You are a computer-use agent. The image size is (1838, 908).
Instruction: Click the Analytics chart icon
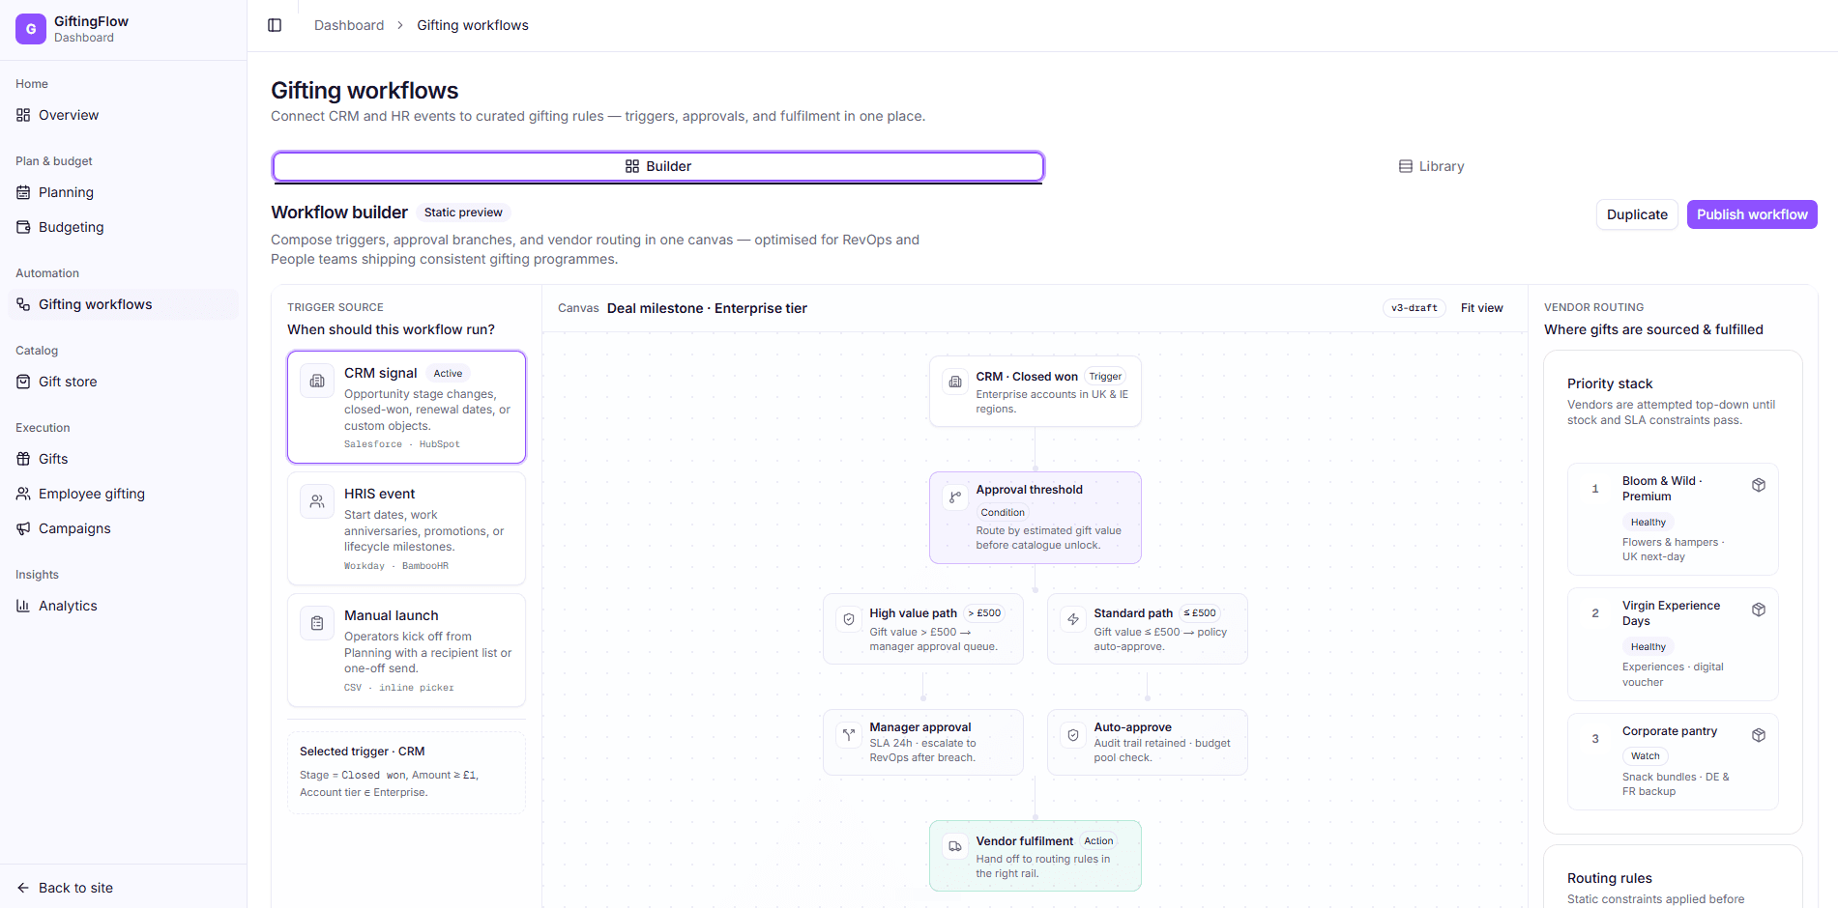tap(23, 606)
